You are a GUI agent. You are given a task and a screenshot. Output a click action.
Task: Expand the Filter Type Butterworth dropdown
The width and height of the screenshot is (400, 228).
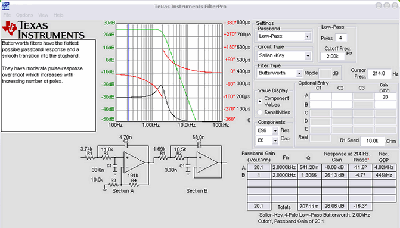coord(299,73)
